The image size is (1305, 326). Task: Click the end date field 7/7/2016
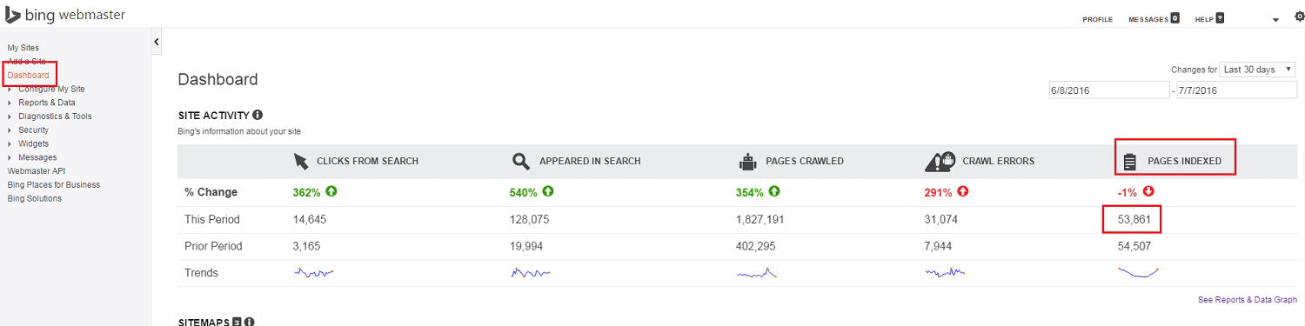coord(1236,90)
